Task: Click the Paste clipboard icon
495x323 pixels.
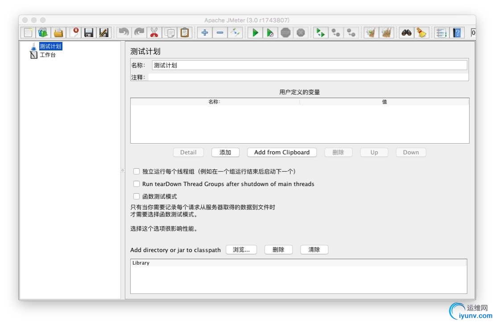Action: point(185,33)
